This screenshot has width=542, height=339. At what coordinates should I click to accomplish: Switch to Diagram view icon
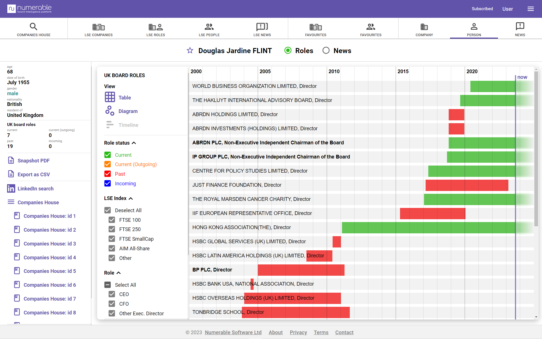[110, 111]
